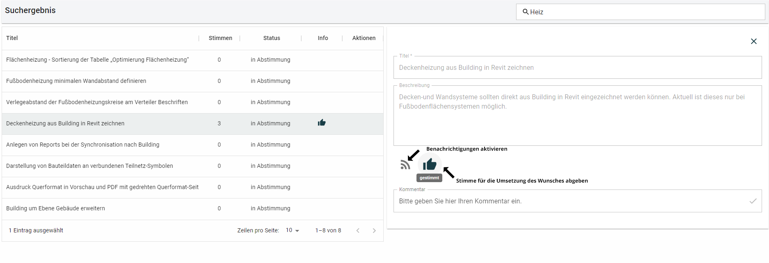Sort table by Titel column header
This screenshot has height=263, width=769.
click(12, 38)
